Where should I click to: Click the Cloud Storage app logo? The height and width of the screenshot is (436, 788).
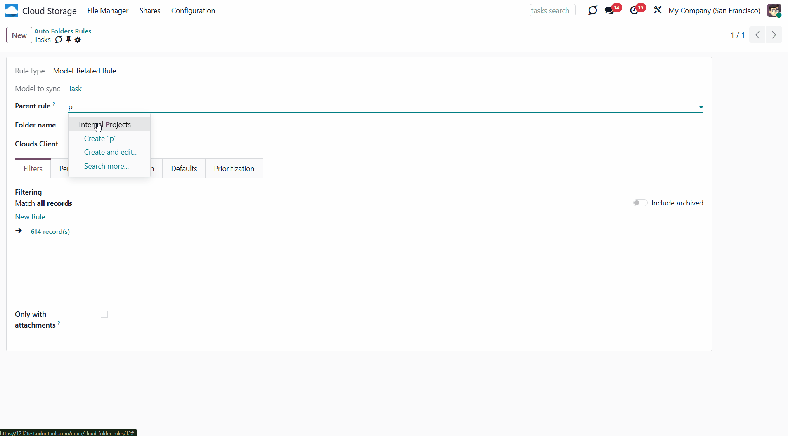[11, 11]
